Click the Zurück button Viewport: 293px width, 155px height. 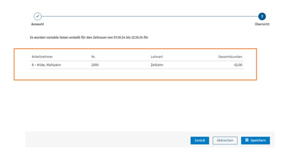tap(200, 140)
